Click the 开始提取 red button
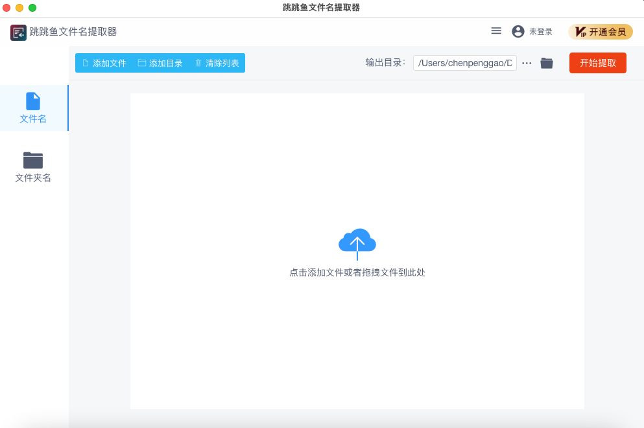Image resolution: width=644 pixels, height=428 pixels. (x=597, y=63)
